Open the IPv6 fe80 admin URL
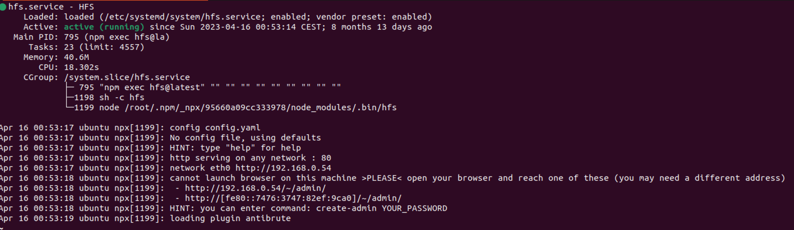 point(293,198)
